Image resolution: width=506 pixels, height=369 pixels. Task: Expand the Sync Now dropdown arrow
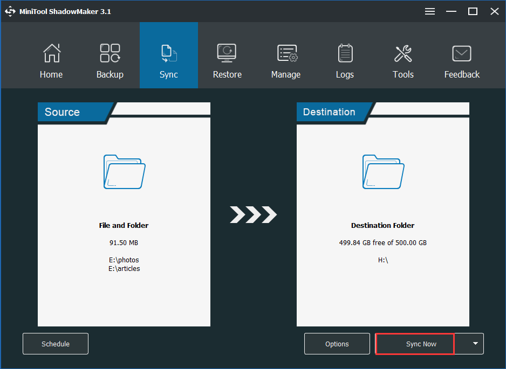tap(475, 344)
